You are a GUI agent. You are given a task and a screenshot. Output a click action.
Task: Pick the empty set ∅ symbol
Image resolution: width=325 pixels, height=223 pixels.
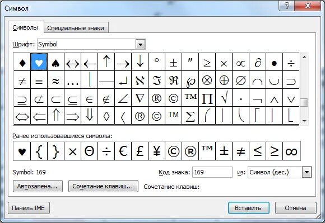pyautogui.click(x=240, y=80)
